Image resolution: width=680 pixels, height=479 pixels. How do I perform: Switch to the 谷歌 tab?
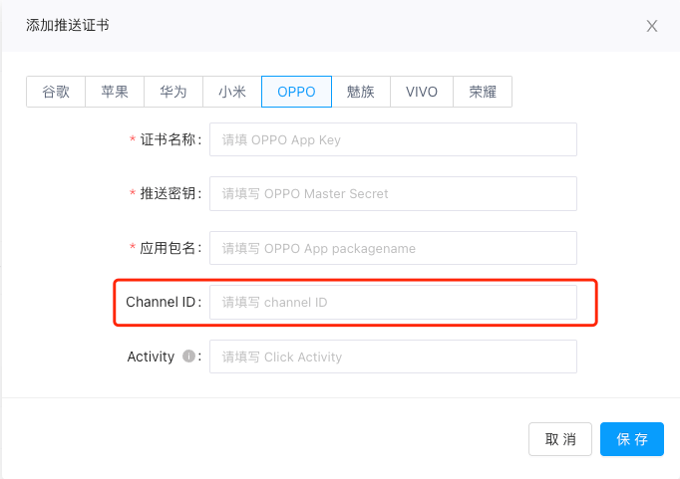56,92
